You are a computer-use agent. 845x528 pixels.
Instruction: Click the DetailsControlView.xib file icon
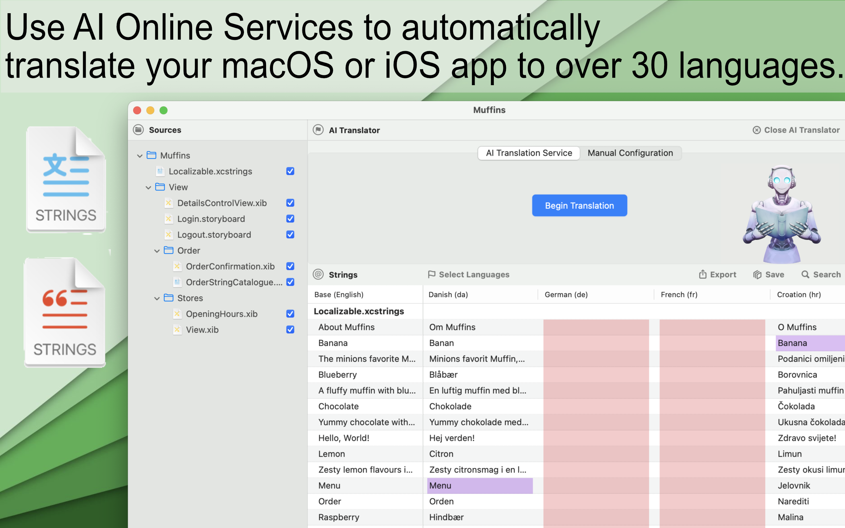point(169,203)
